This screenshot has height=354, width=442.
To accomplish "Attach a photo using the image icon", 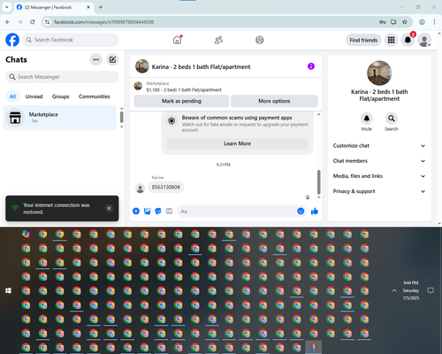I will [x=147, y=211].
